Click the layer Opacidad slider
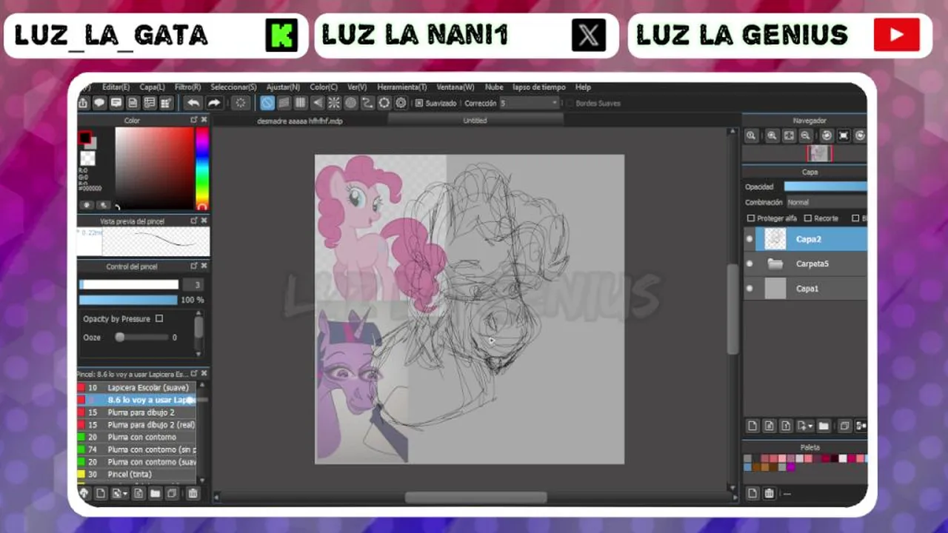Image resolution: width=948 pixels, height=533 pixels. (x=825, y=187)
